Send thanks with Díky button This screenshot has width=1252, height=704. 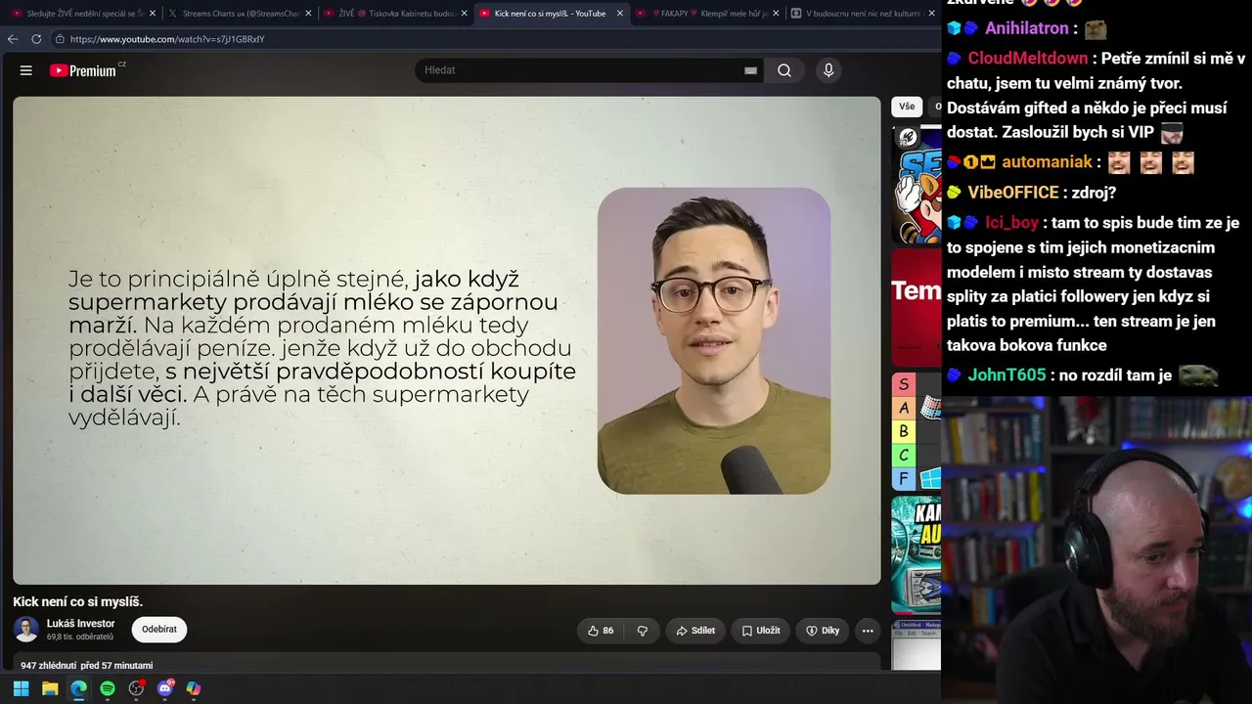click(x=823, y=631)
